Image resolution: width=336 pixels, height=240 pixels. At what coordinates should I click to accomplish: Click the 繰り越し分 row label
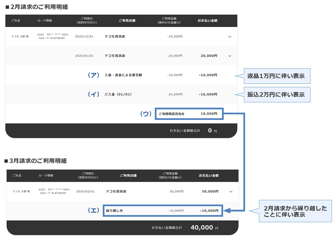click(x=114, y=210)
